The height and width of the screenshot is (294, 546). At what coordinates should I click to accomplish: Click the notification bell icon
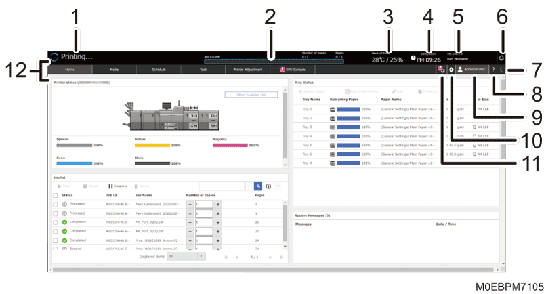pyautogui.click(x=501, y=57)
